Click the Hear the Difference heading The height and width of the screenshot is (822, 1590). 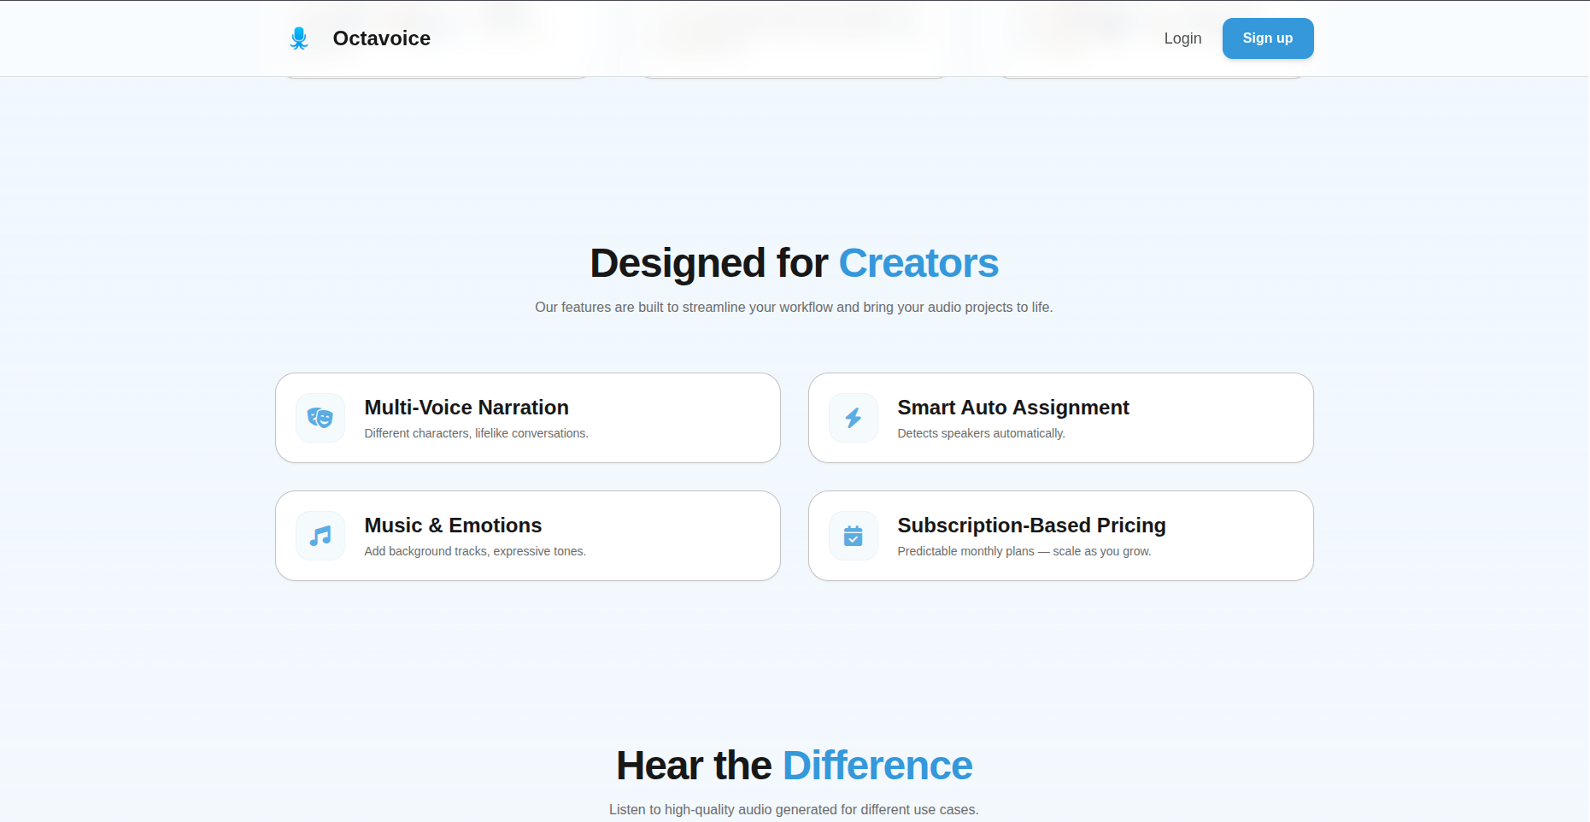coord(794,766)
